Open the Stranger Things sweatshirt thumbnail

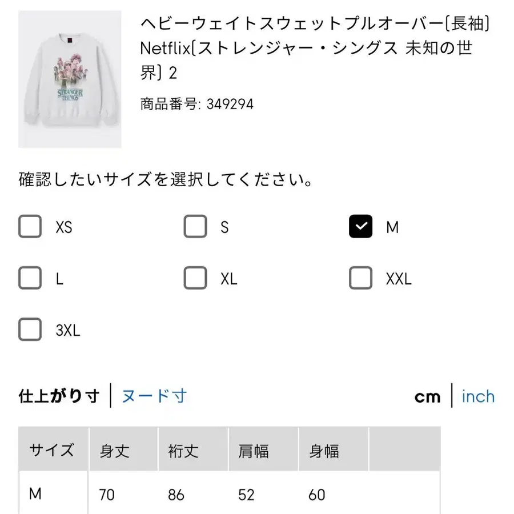click(x=70, y=79)
